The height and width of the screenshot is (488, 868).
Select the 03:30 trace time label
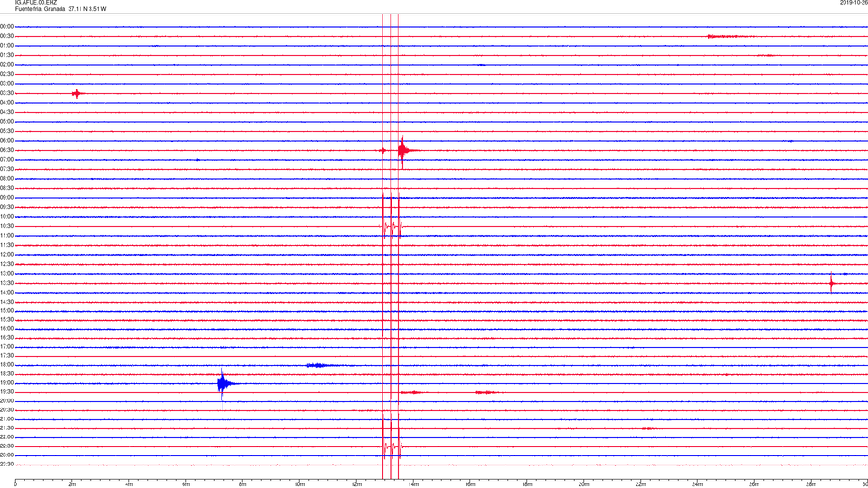pos(6,93)
